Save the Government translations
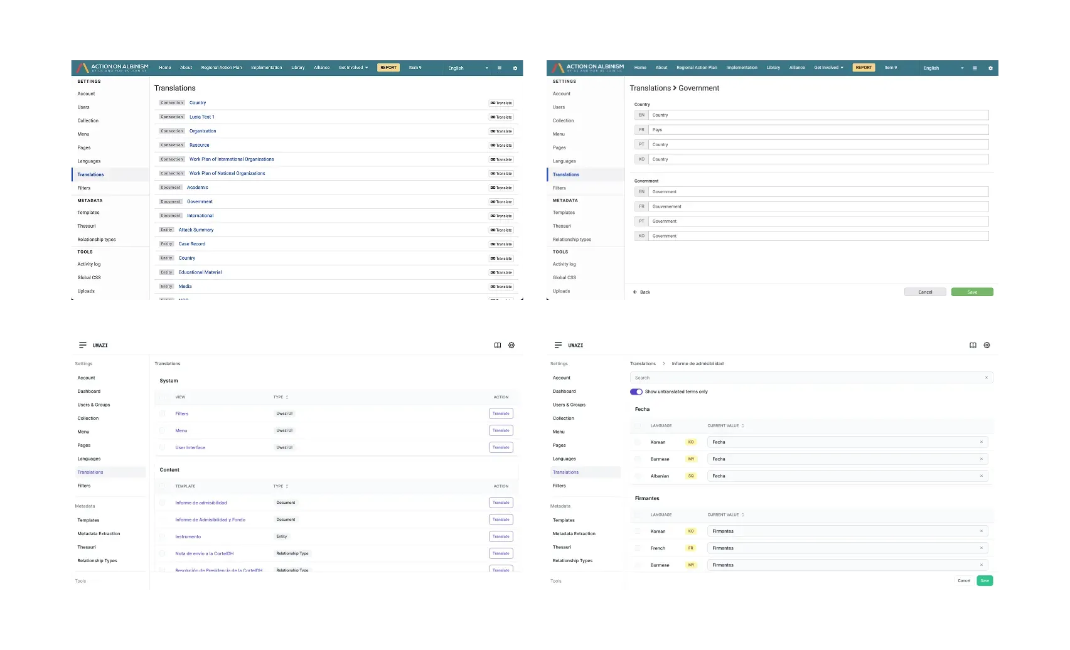Screen dimensions: 1070x650 [972, 292]
